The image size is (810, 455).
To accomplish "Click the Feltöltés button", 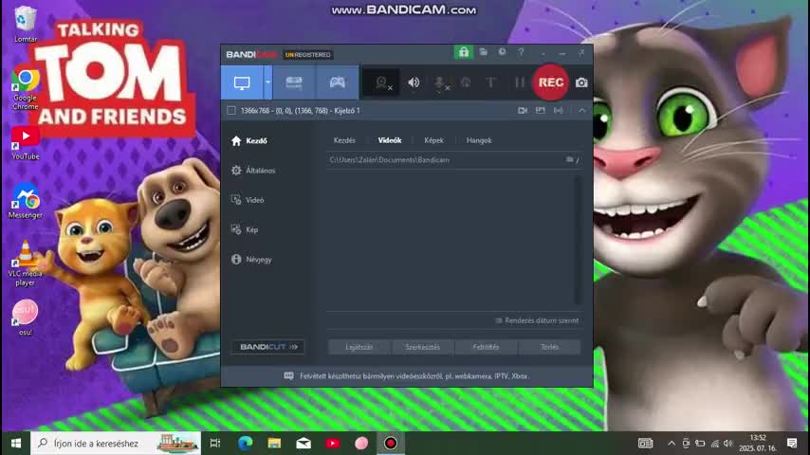I will (487, 347).
